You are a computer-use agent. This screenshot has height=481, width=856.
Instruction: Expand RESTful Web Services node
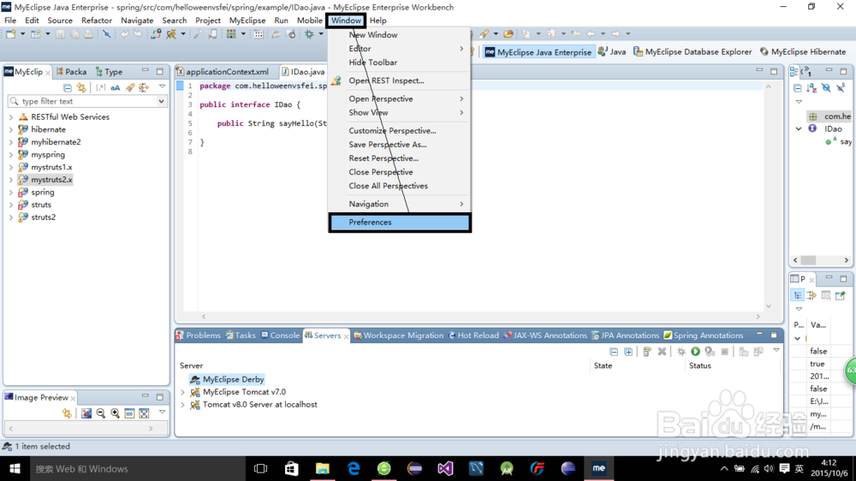coord(11,117)
